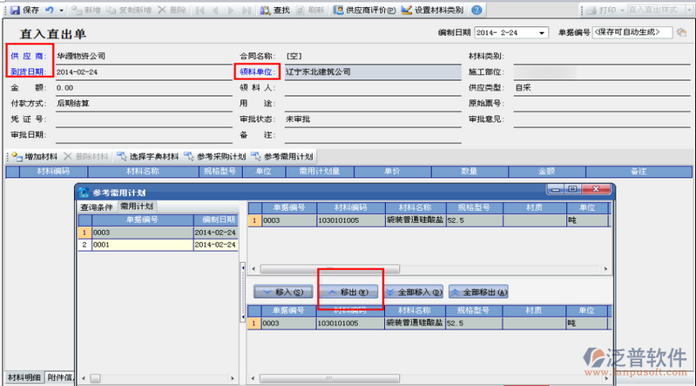Click upper grid horizontal scrollbar thumb

click(330, 268)
